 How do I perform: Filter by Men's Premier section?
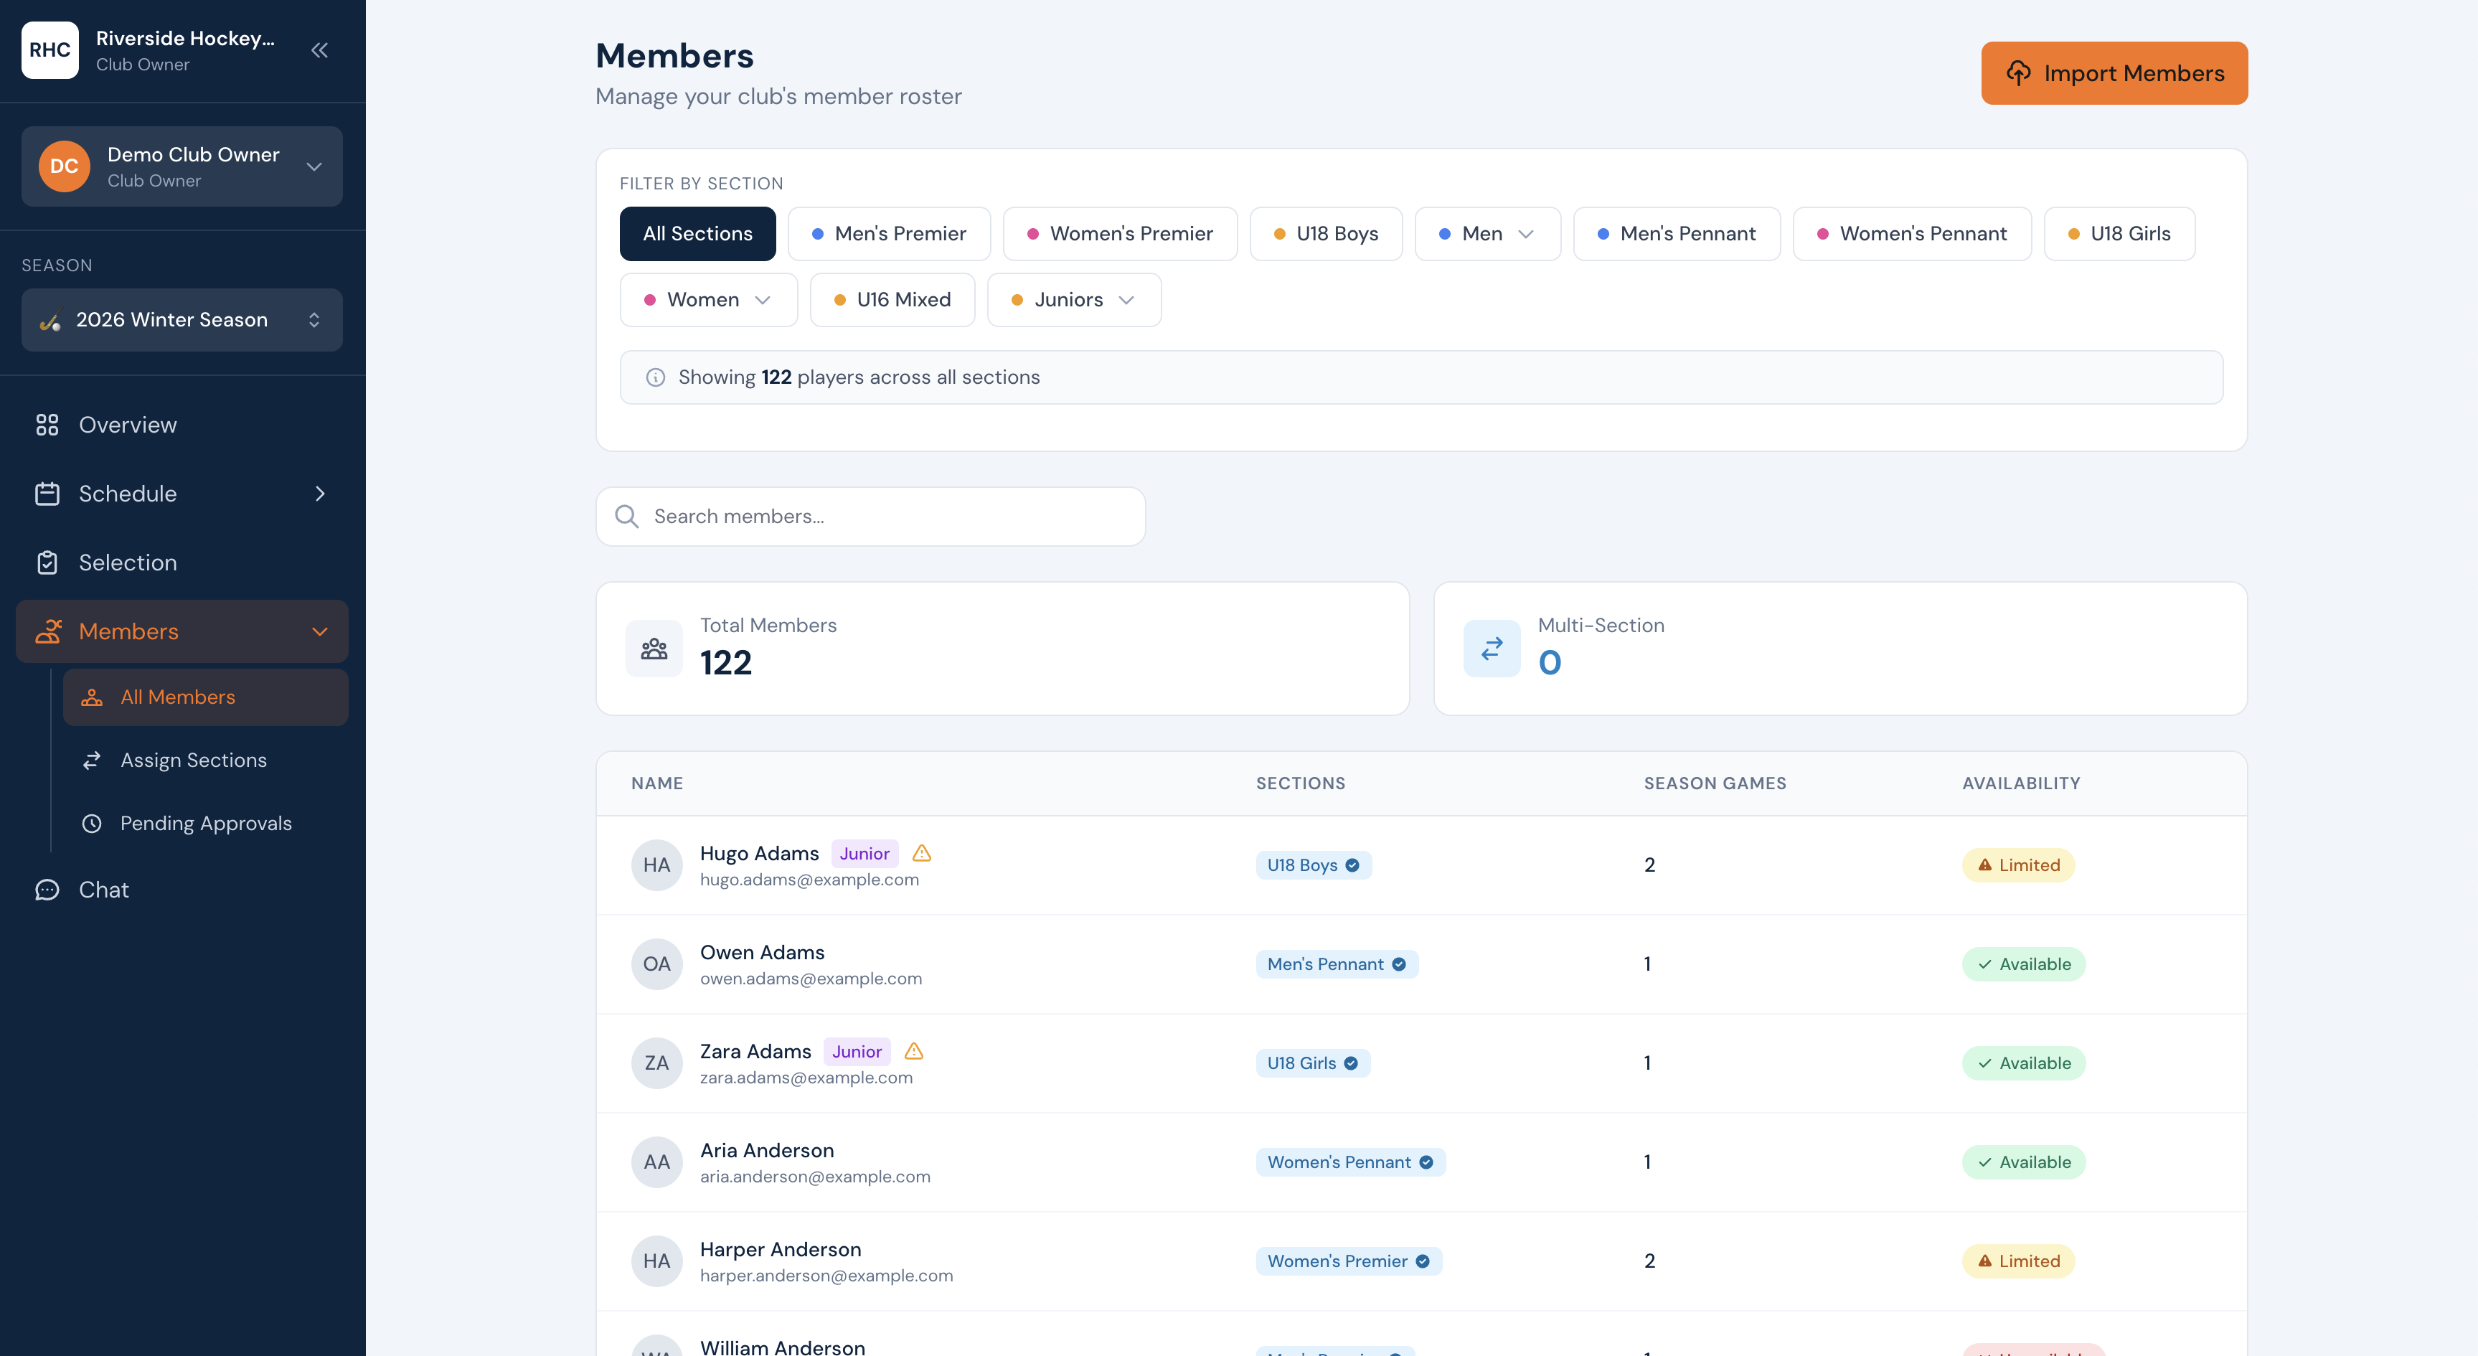[x=889, y=234]
